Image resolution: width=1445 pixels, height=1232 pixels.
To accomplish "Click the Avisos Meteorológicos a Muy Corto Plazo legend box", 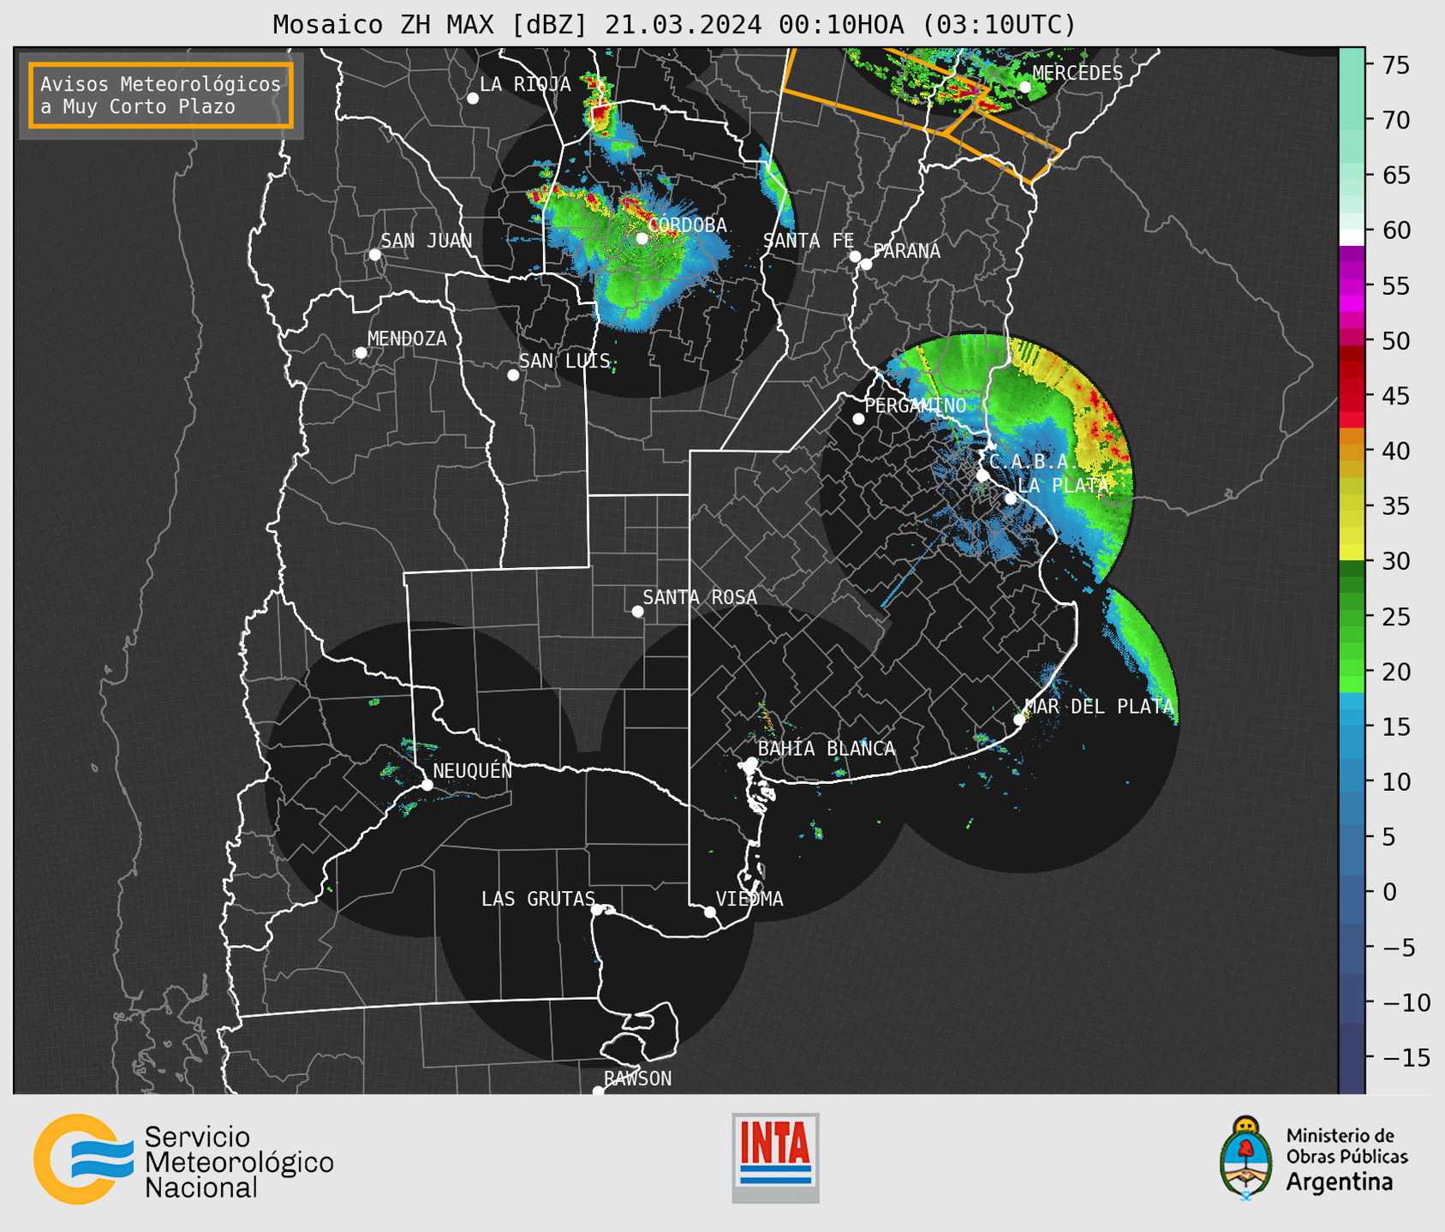I will 161,95.
